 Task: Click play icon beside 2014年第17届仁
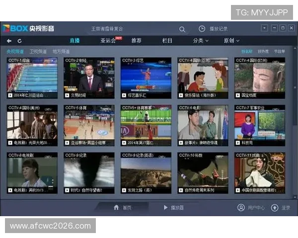point(124,143)
